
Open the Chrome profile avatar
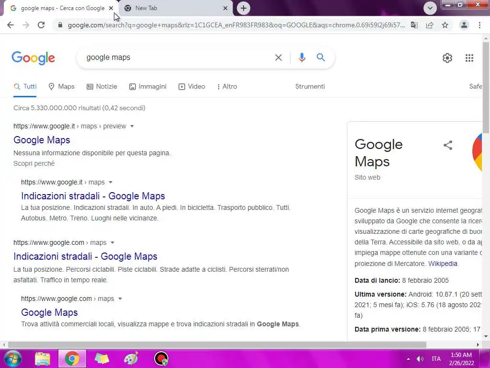[464, 25]
